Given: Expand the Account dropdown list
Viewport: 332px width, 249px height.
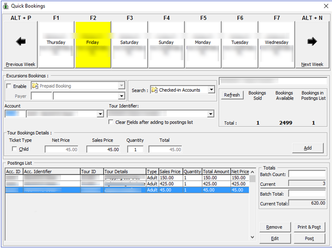Looking at the screenshot, I should pos(100,114).
